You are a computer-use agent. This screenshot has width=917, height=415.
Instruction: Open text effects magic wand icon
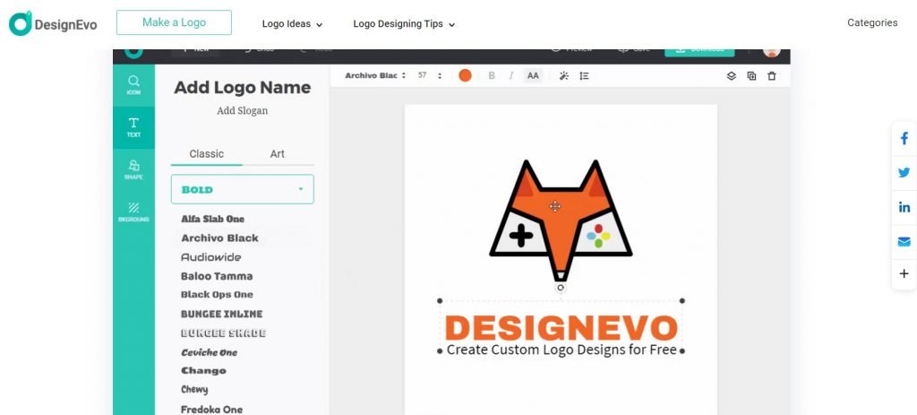563,76
